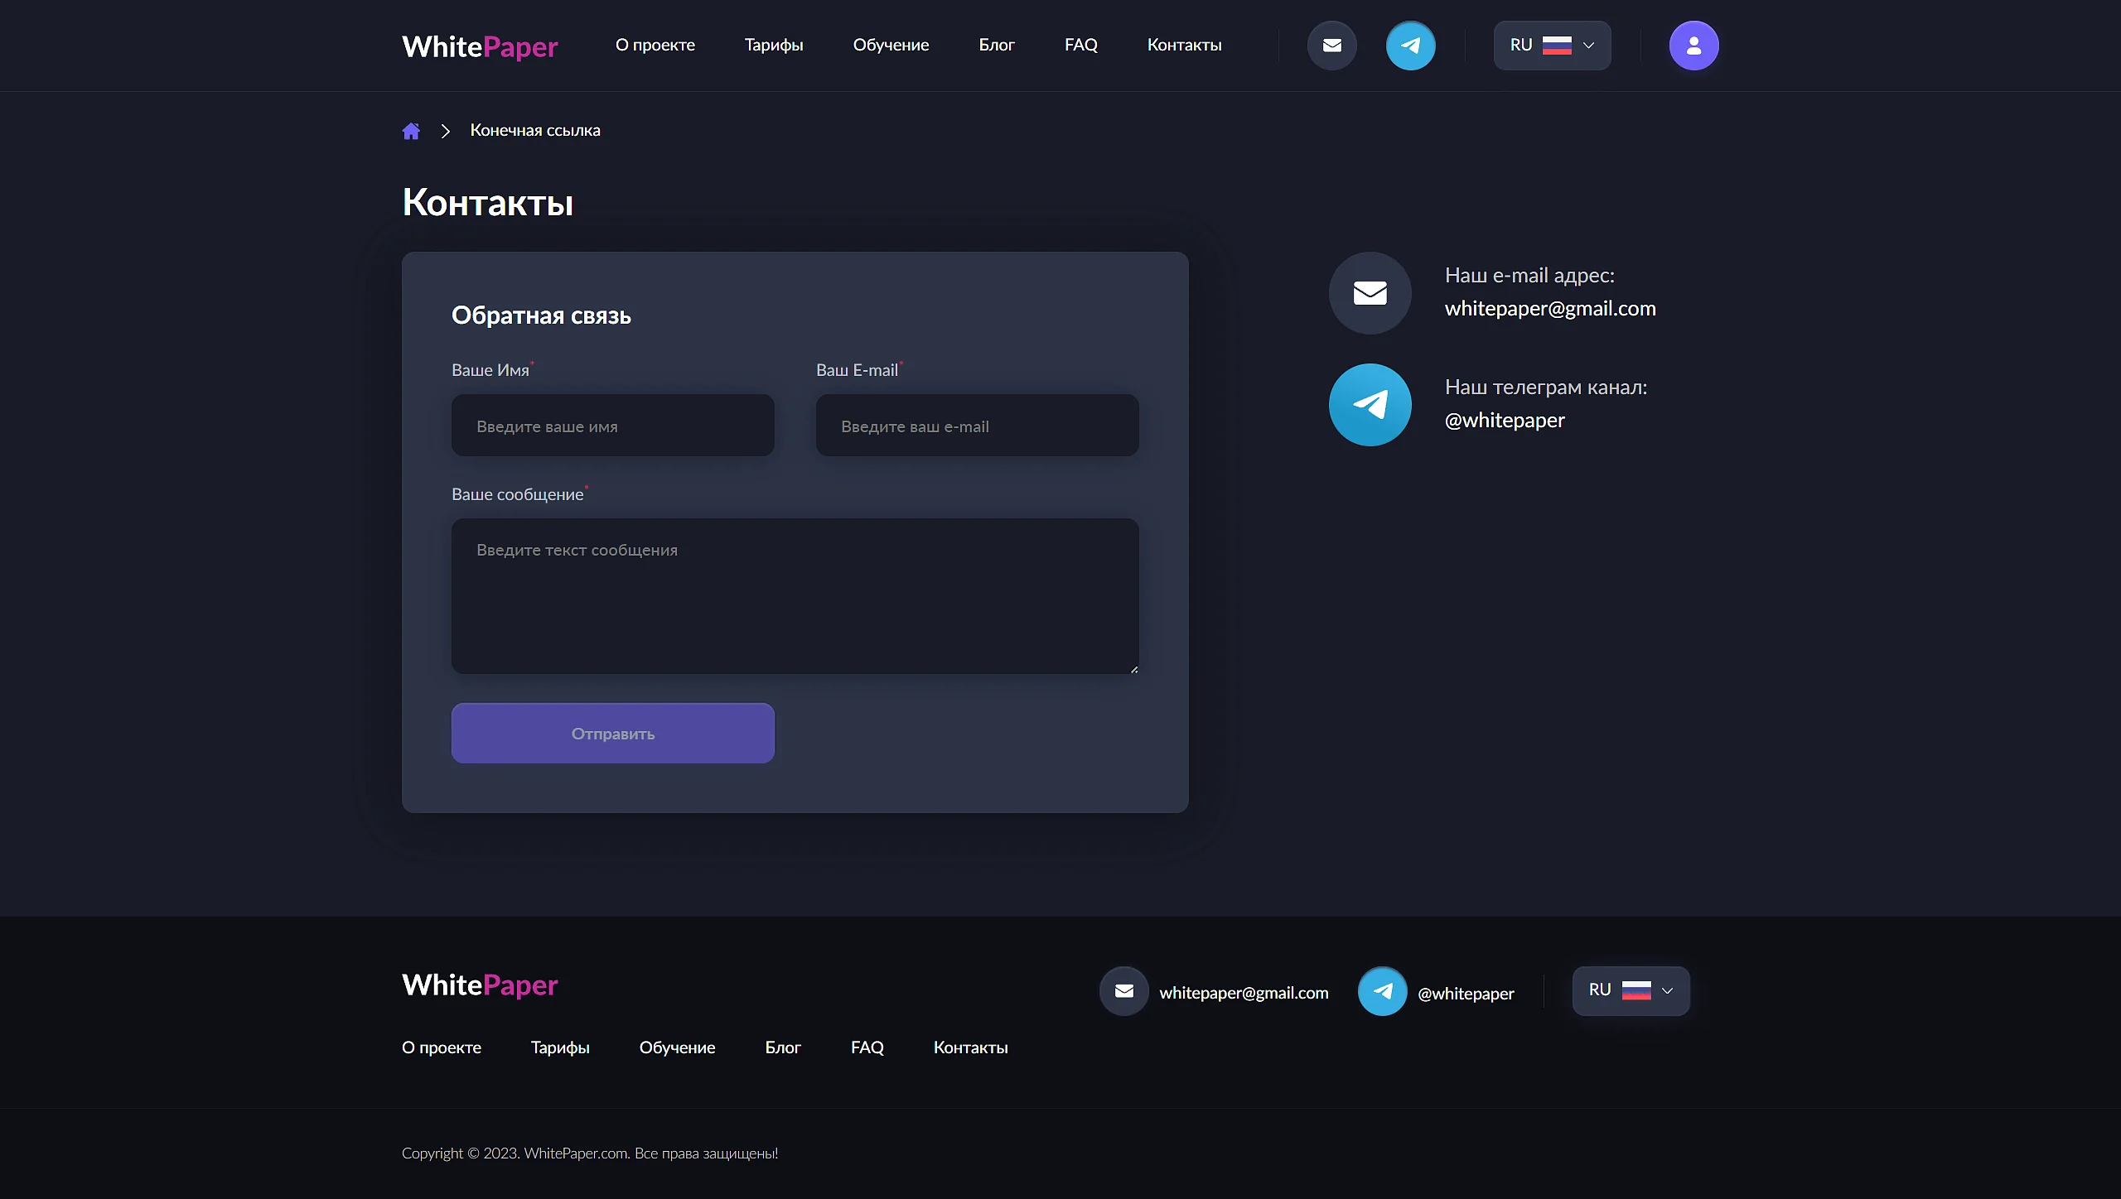Click the copyright text 'Copyright © 2023. WhitePaper.com'
Viewport: 2121px width, 1199px height.
point(515,1153)
